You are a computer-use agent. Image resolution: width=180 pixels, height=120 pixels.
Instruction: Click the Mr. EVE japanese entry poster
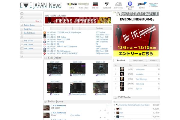[x=136, y=40]
